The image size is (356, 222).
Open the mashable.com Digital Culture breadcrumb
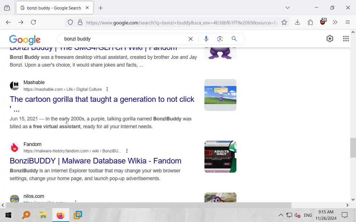tap(63, 89)
